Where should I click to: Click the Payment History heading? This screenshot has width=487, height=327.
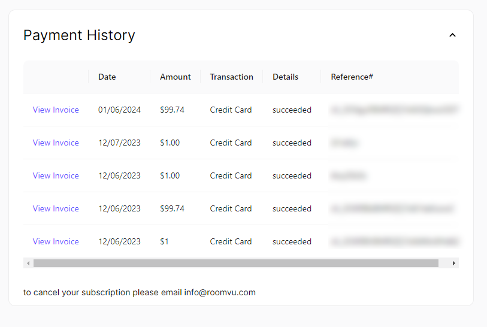coord(79,35)
